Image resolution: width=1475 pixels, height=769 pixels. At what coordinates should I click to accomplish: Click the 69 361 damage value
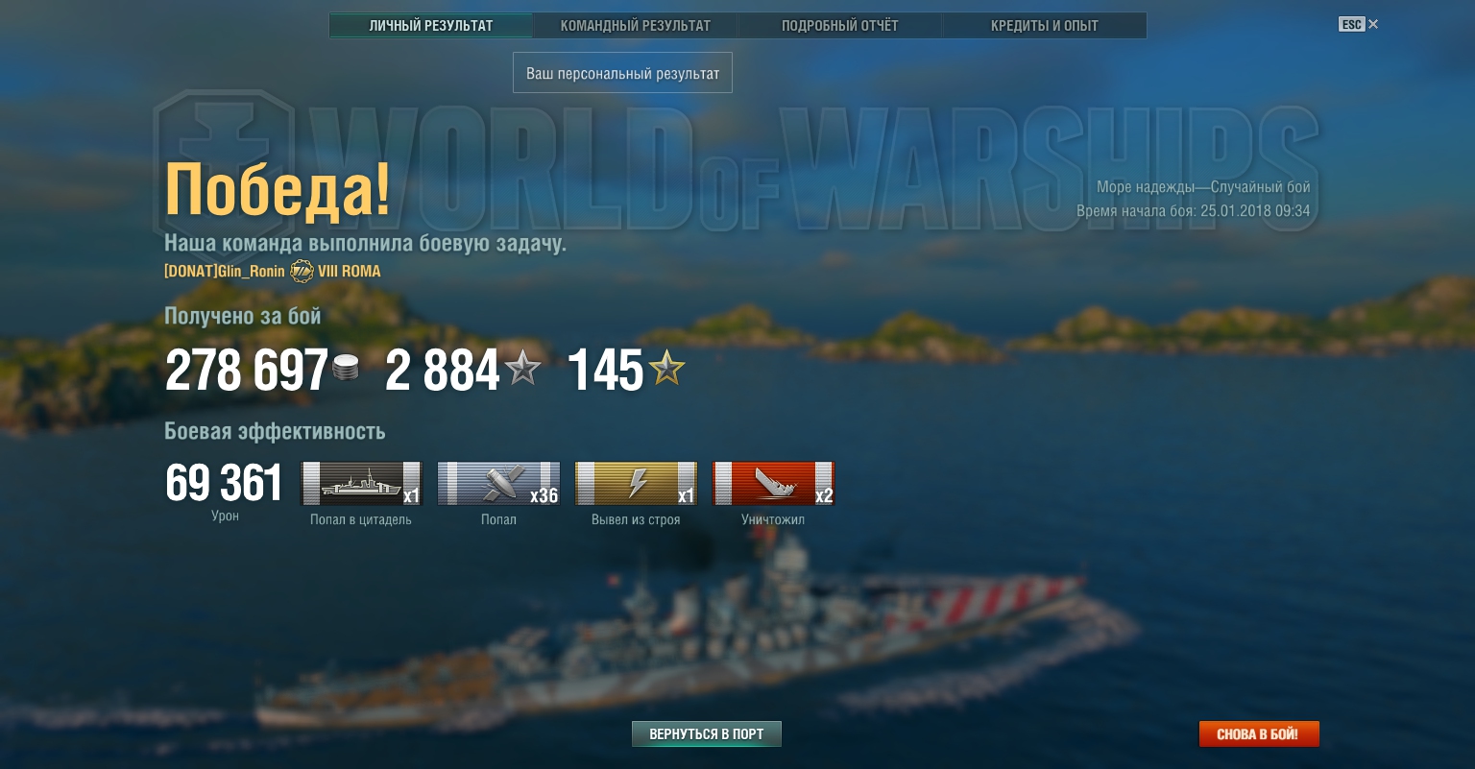[x=225, y=483]
